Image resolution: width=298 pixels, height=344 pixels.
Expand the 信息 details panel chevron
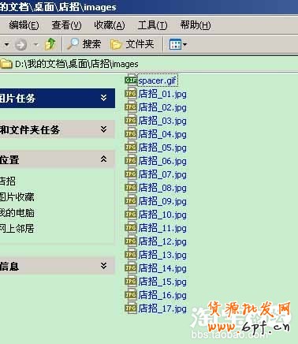pos(104,265)
